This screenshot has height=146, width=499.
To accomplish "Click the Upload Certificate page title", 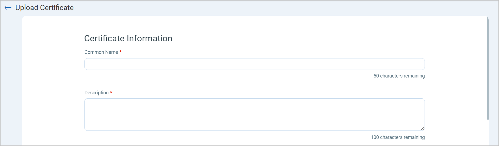I will coord(44,8).
